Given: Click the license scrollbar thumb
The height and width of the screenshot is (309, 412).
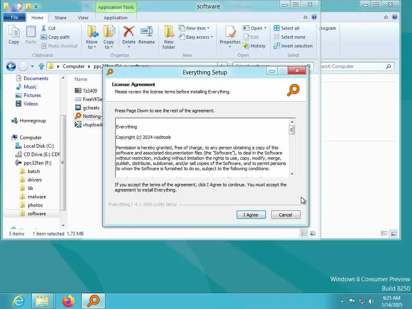Looking at the screenshot, I should [292, 130].
